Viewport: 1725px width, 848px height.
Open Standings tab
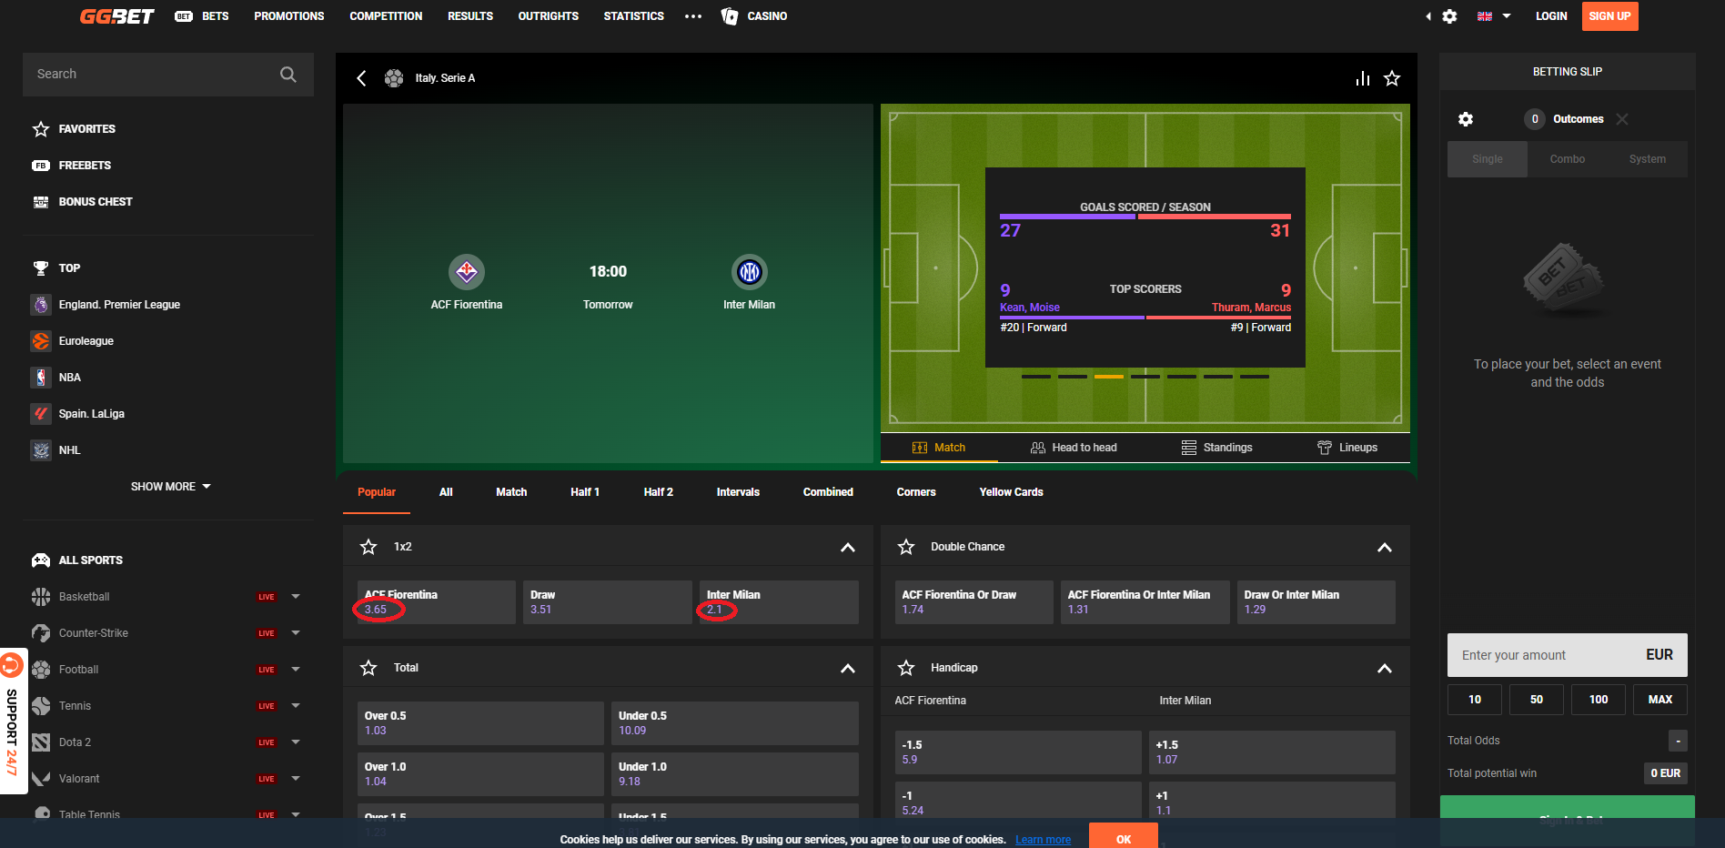pyautogui.click(x=1216, y=448)
